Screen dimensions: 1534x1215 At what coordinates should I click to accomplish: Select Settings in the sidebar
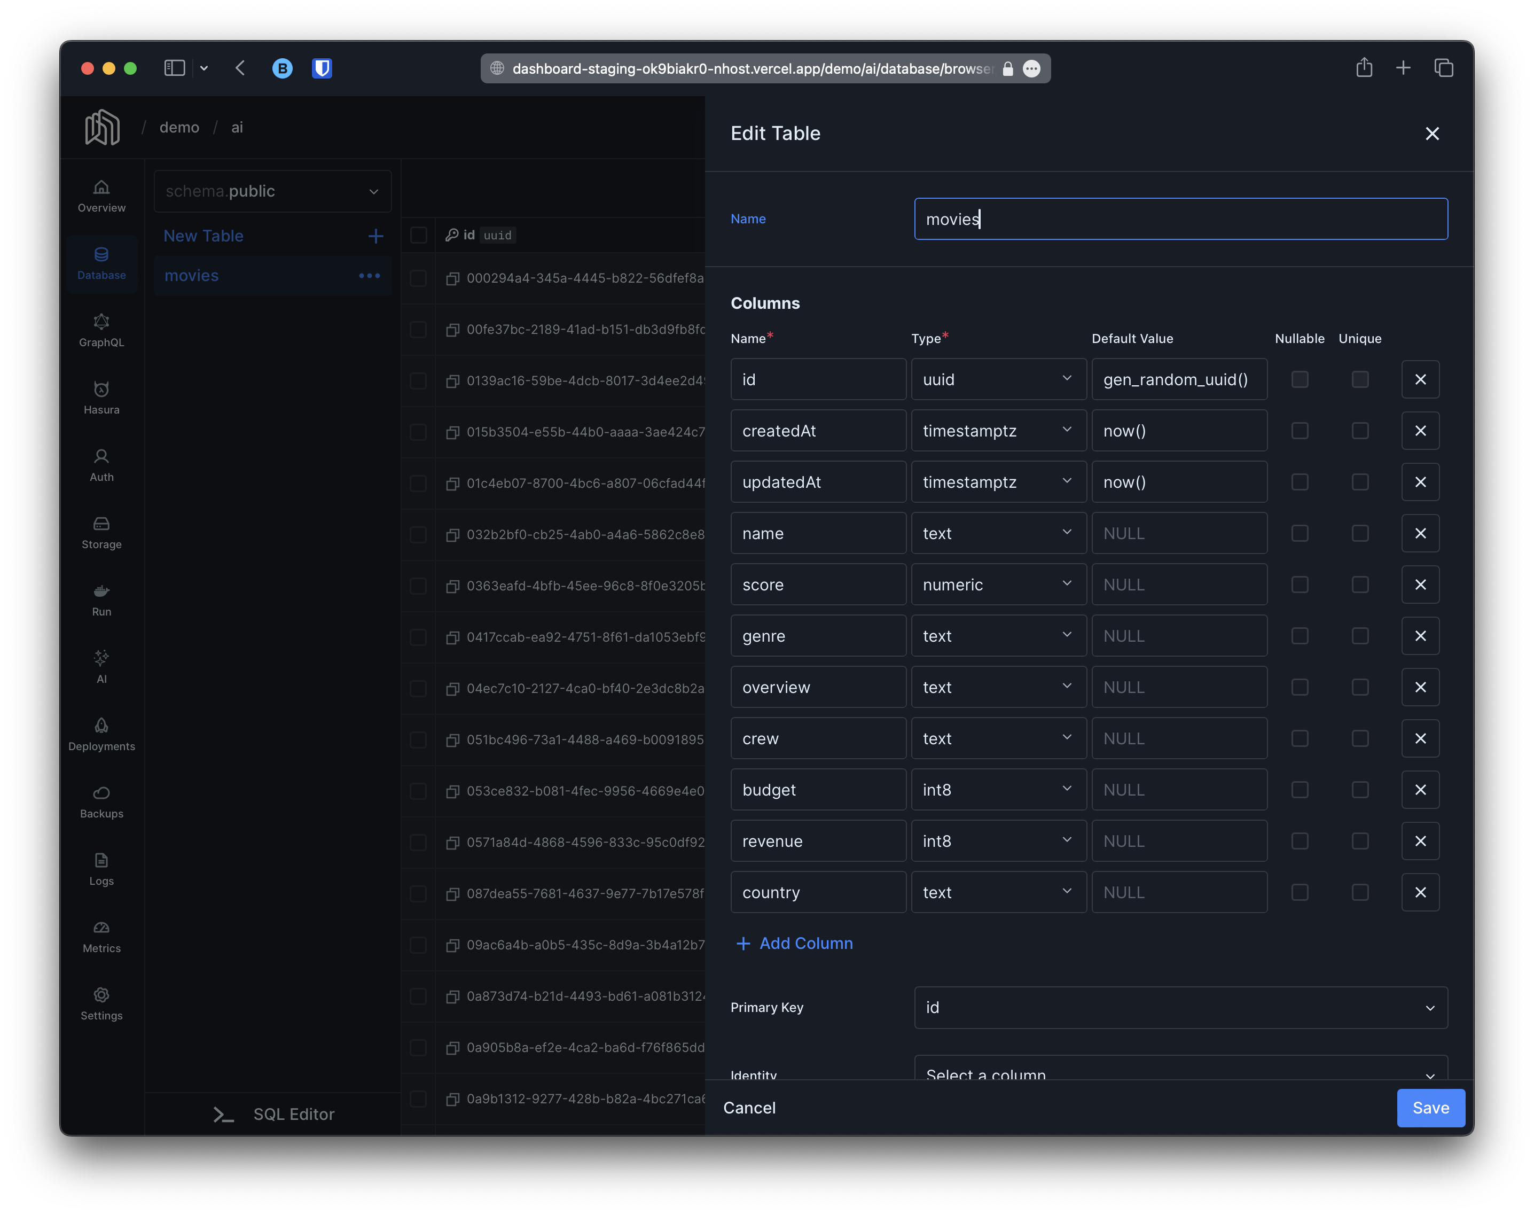pos(101,1004)
